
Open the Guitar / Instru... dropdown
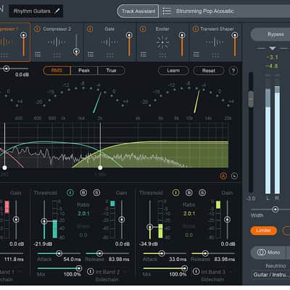coord(270,275)
